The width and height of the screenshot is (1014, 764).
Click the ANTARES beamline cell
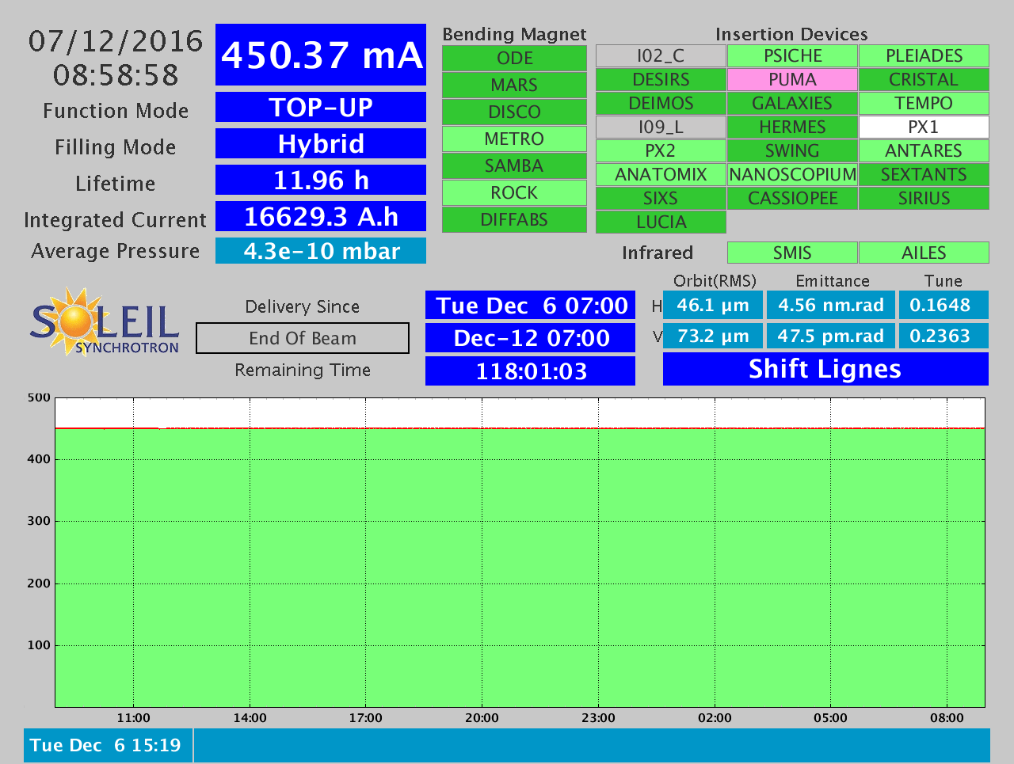click(x=924, y=150)
